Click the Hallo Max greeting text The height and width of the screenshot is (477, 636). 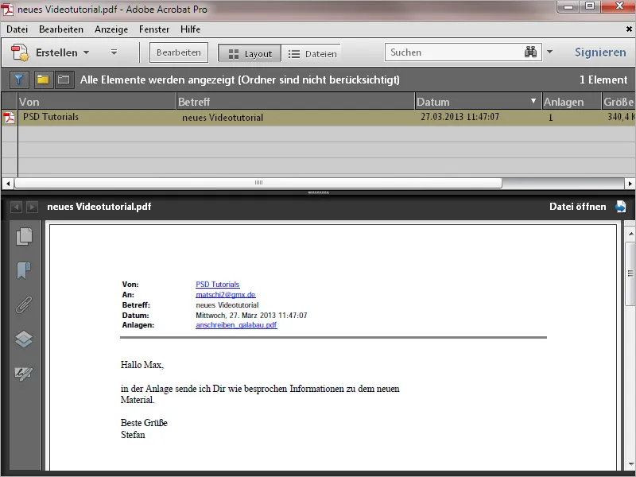(x=142, y=365)
